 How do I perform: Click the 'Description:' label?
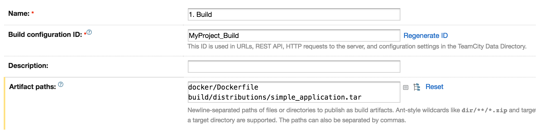pos(28,66)
